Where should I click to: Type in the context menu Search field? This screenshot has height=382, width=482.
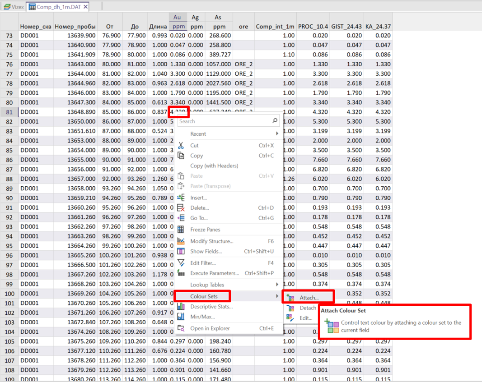tap(224, 121)
